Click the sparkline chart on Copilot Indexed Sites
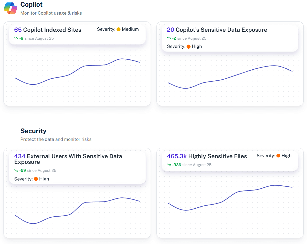 (77, 74)
